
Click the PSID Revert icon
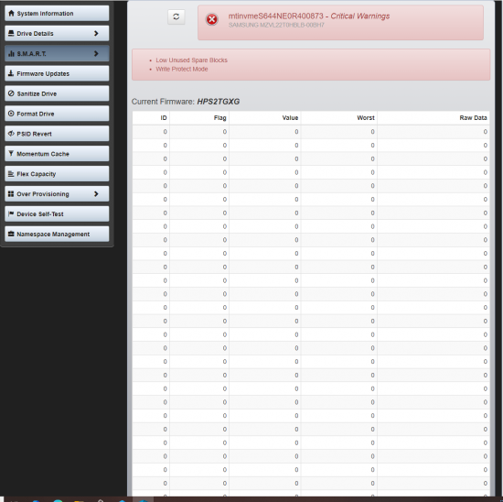(11, 134)
